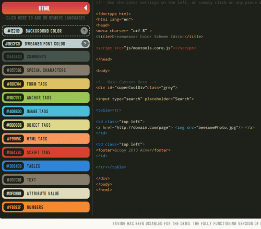Open help icon for Background Color
This screenshot has height=229, width=261.
(84, 31)
